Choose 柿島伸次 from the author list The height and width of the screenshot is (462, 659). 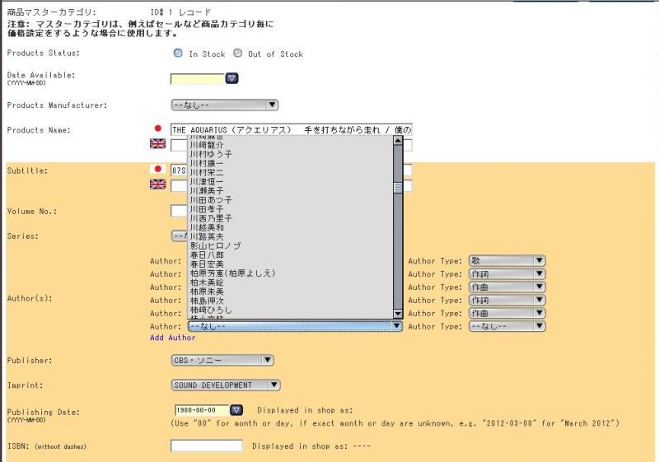point(291,301)
